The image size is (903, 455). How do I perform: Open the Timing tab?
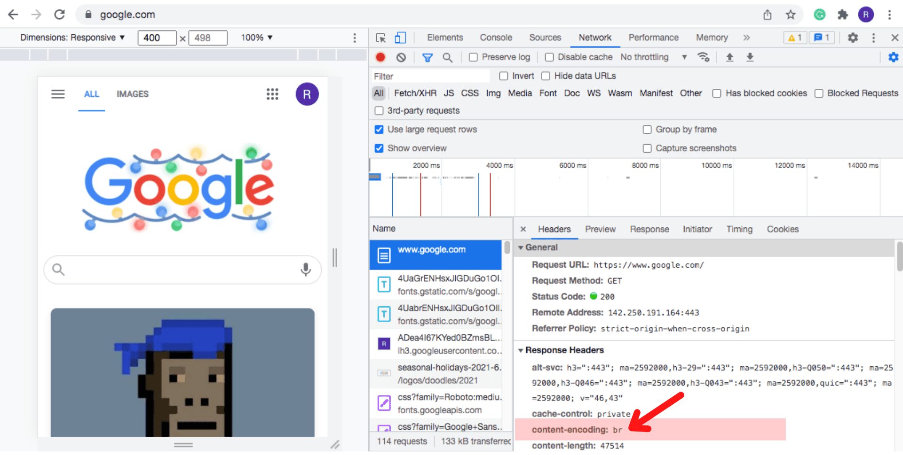coord(739,229)
